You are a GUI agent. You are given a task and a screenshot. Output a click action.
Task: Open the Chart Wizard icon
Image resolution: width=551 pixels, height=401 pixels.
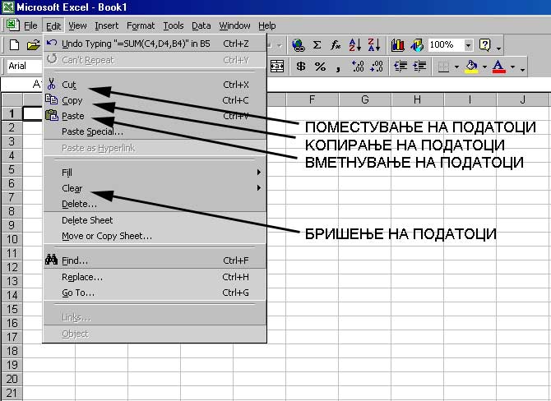(398, 45)
